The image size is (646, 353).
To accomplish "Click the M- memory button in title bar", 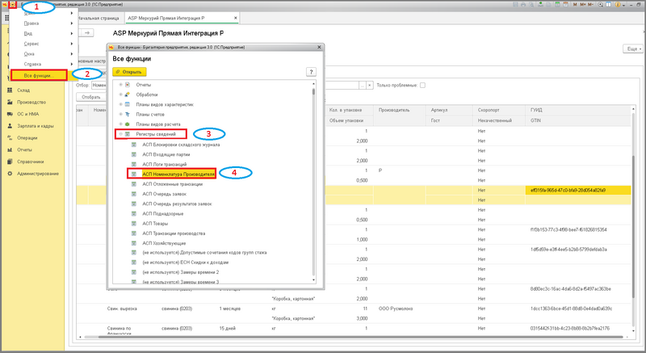I will click(591, 5).
